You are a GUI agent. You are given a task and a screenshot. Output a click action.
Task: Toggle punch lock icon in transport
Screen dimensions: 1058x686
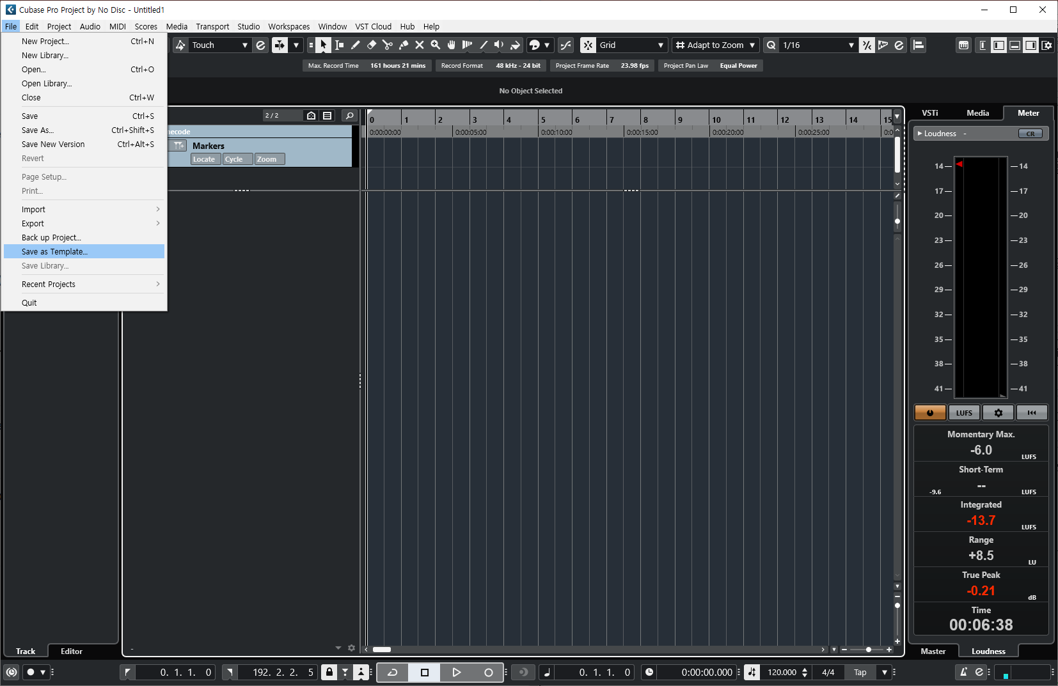pyautogui.click(x=329, y=672)
